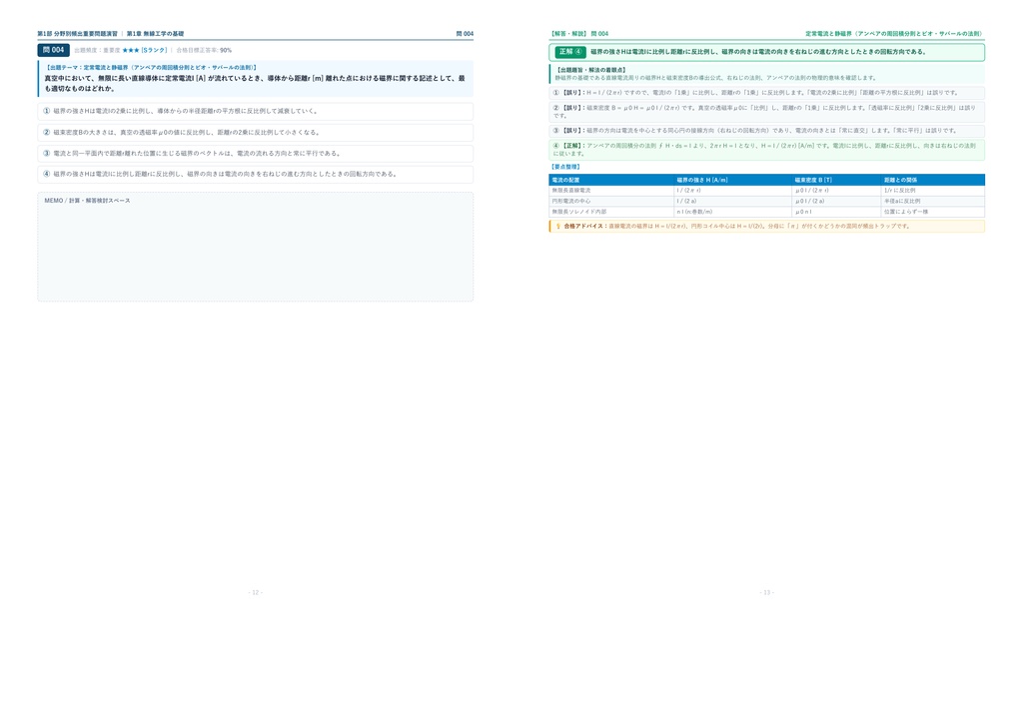
Task: Click the 【要点整理】 heading
Action: tap(565, 167)
